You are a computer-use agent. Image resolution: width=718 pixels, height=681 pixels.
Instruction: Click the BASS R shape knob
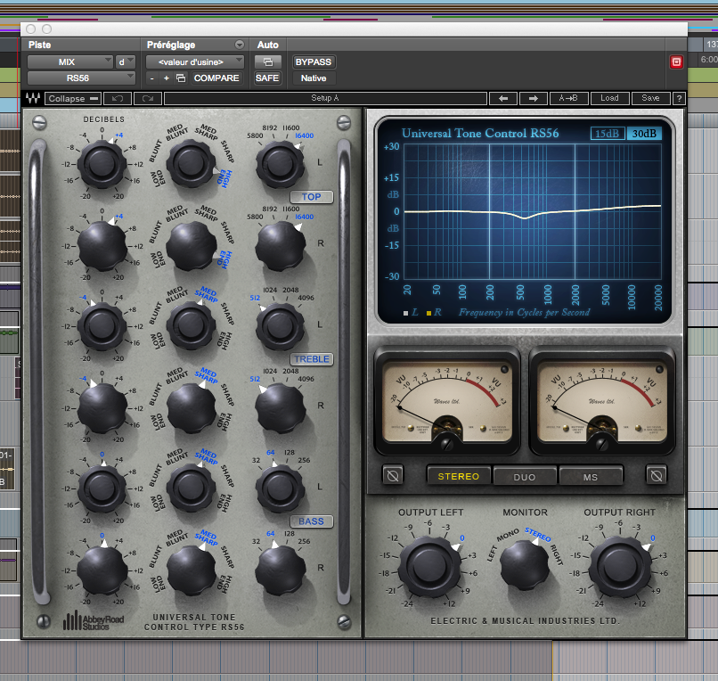191,570
